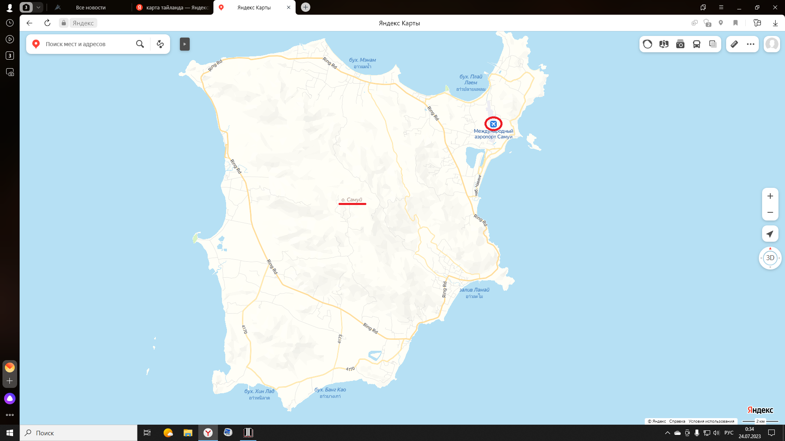Image resolution: width=785 pixels, height=441 pixels.
Task: Enable street panoramas layer
Action: click(x=664, y=44)
